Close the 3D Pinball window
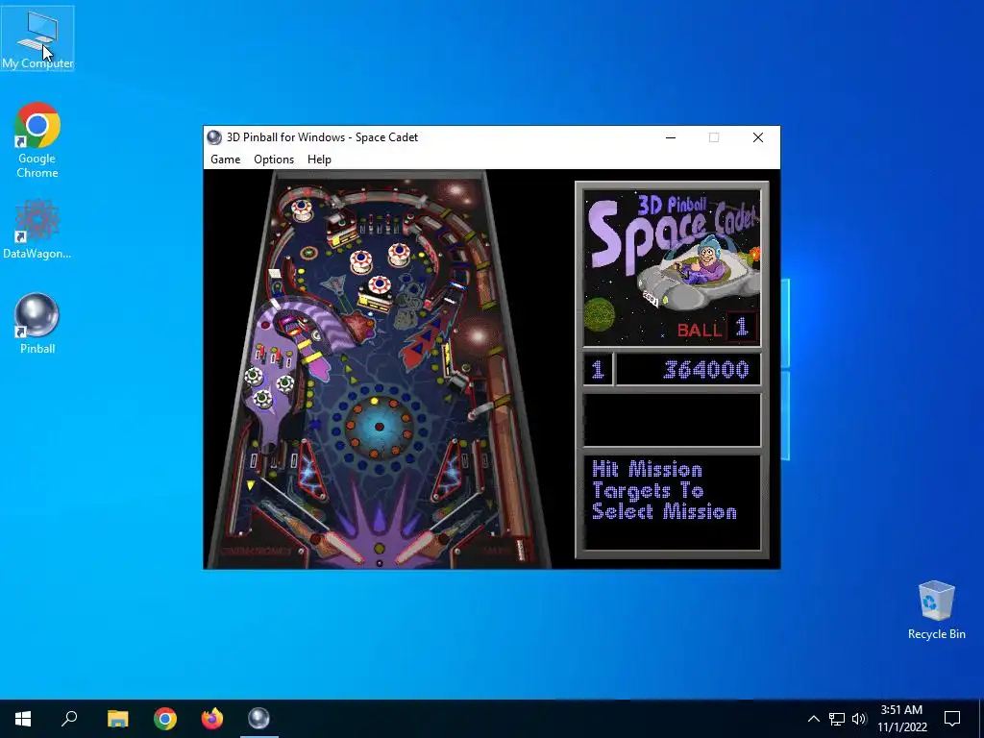984x738 pixels. click(x=758, y=137)
